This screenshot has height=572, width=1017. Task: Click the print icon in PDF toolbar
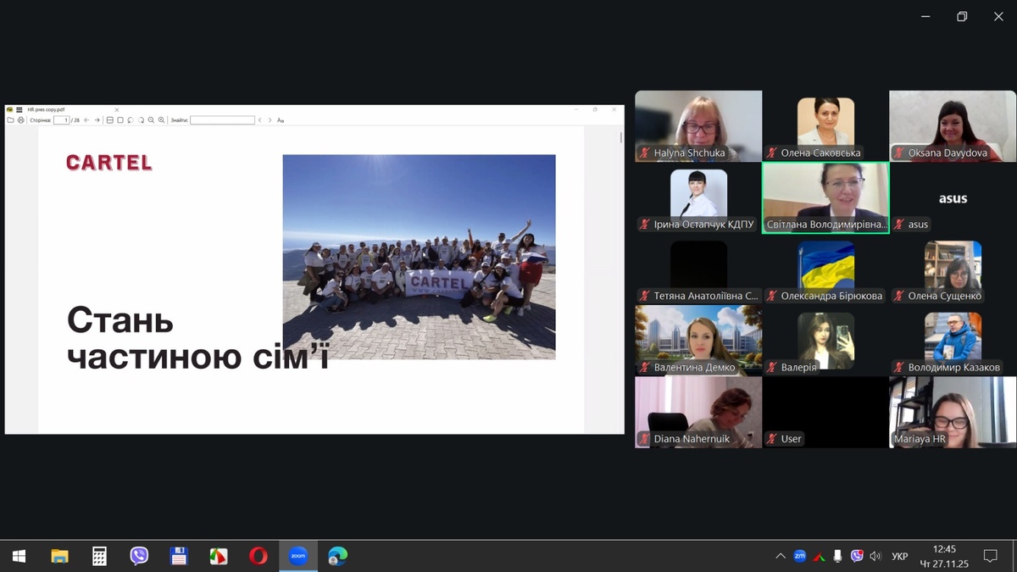[x=21, y=120]
